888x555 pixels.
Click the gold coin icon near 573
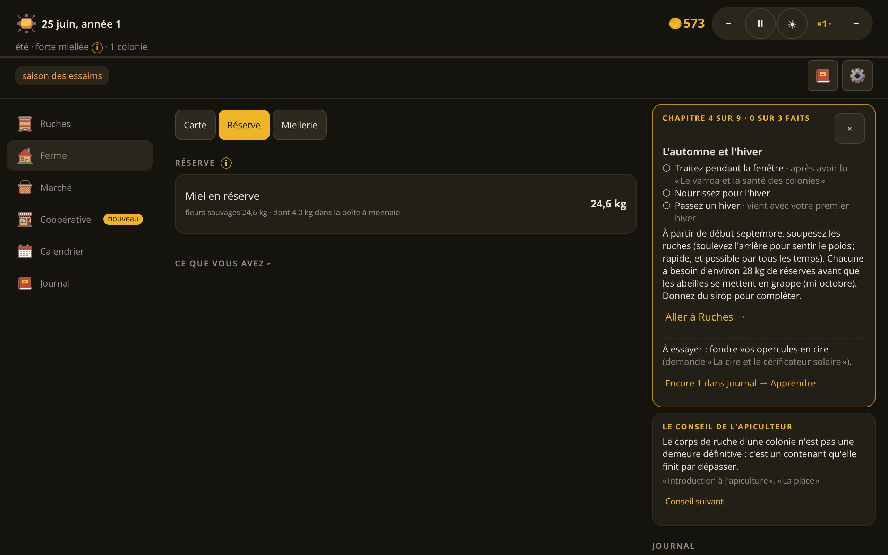click(675, 24)
